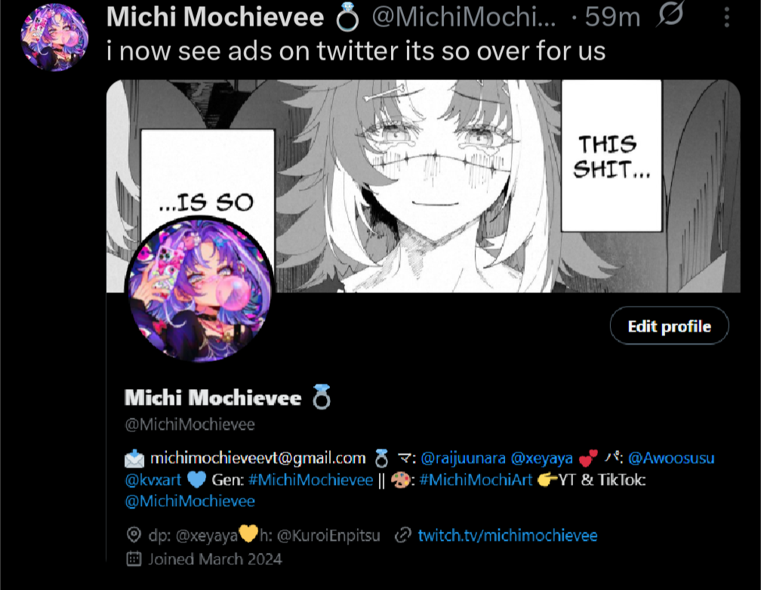The width and height of the screenshot is (761, 590).
Task: Click the 59m tweet timestamp
Action: (x=612, y=17)
